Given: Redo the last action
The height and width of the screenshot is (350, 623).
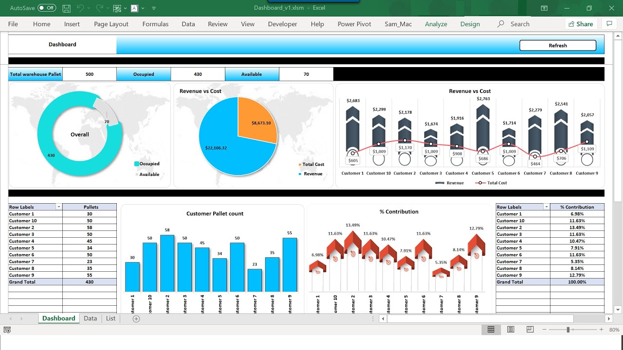Looking at the screenshot, I should (100, 8).
